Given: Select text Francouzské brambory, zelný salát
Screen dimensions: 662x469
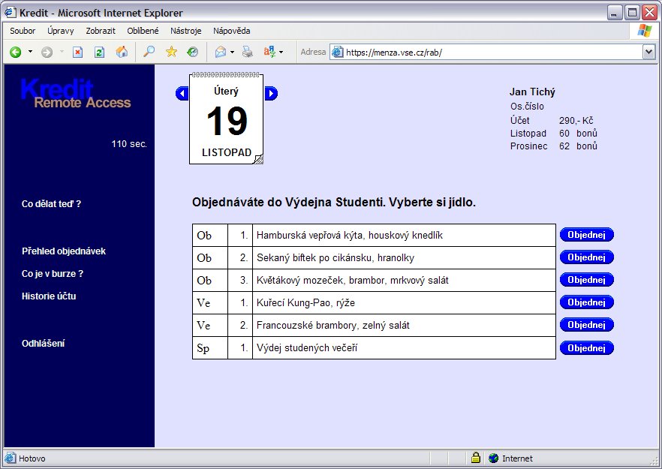Looking at the screenshot, I should tap(333, 326).
